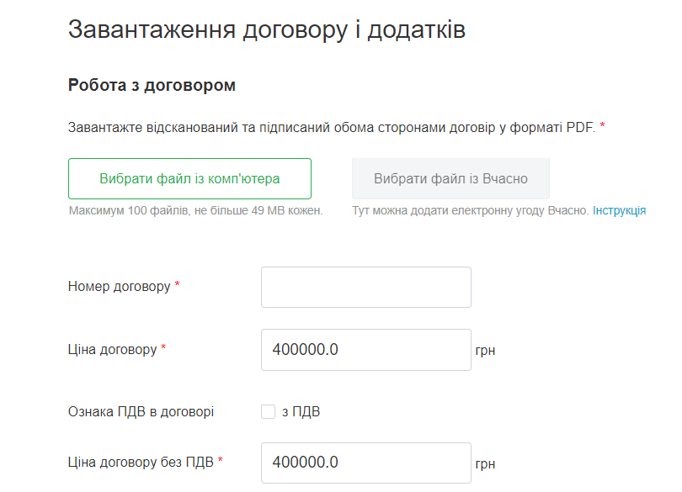Click the "грн" unit beside "Ціна договору без ПДВ"

(x=485, y=463)
